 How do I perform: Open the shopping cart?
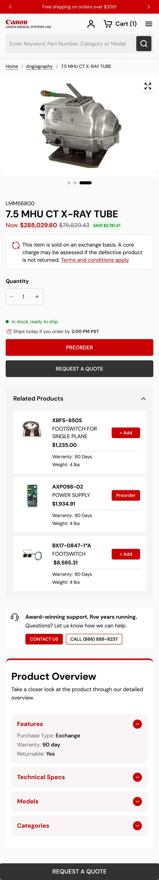pos(120,24)
